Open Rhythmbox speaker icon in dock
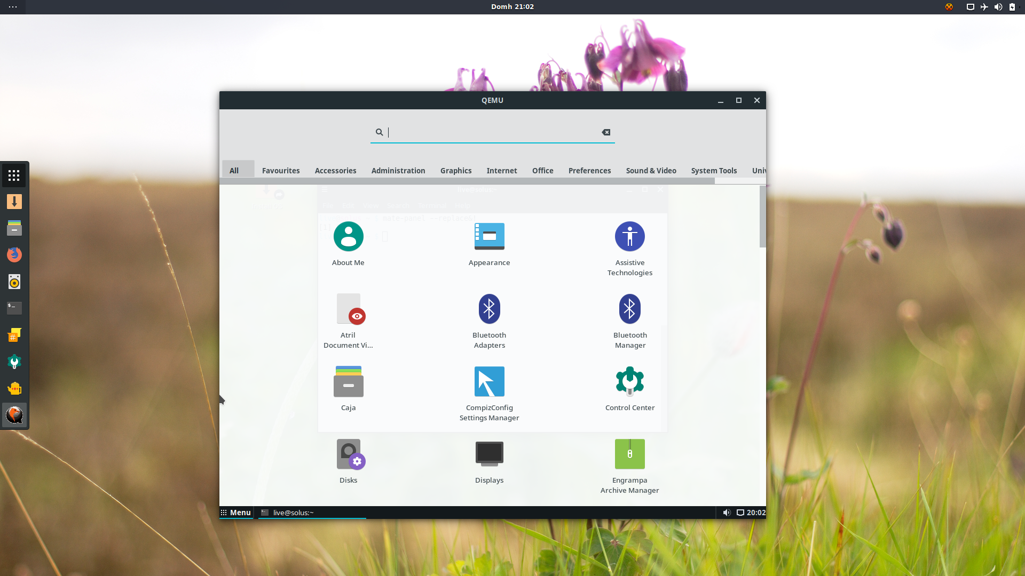The height and width of the screenshot is (576, 1025). pyautogui.click(x=14, y=282)
